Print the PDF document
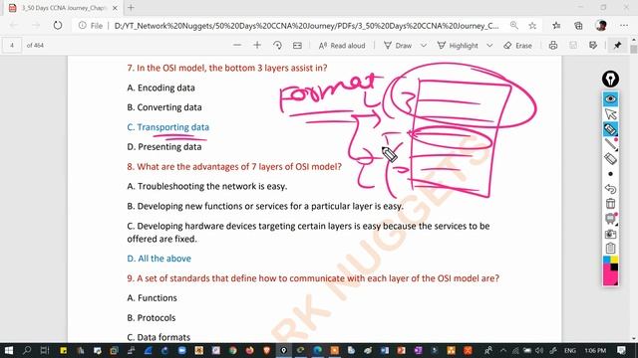 point(553,46)
